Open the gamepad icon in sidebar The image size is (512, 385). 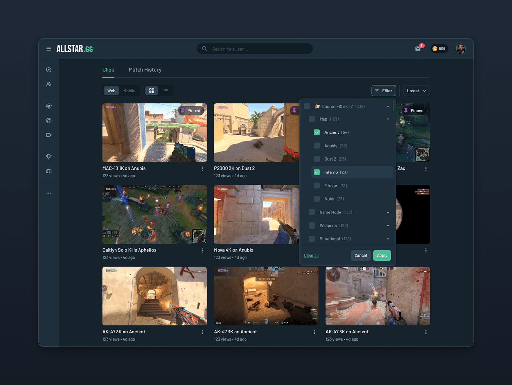49,171
